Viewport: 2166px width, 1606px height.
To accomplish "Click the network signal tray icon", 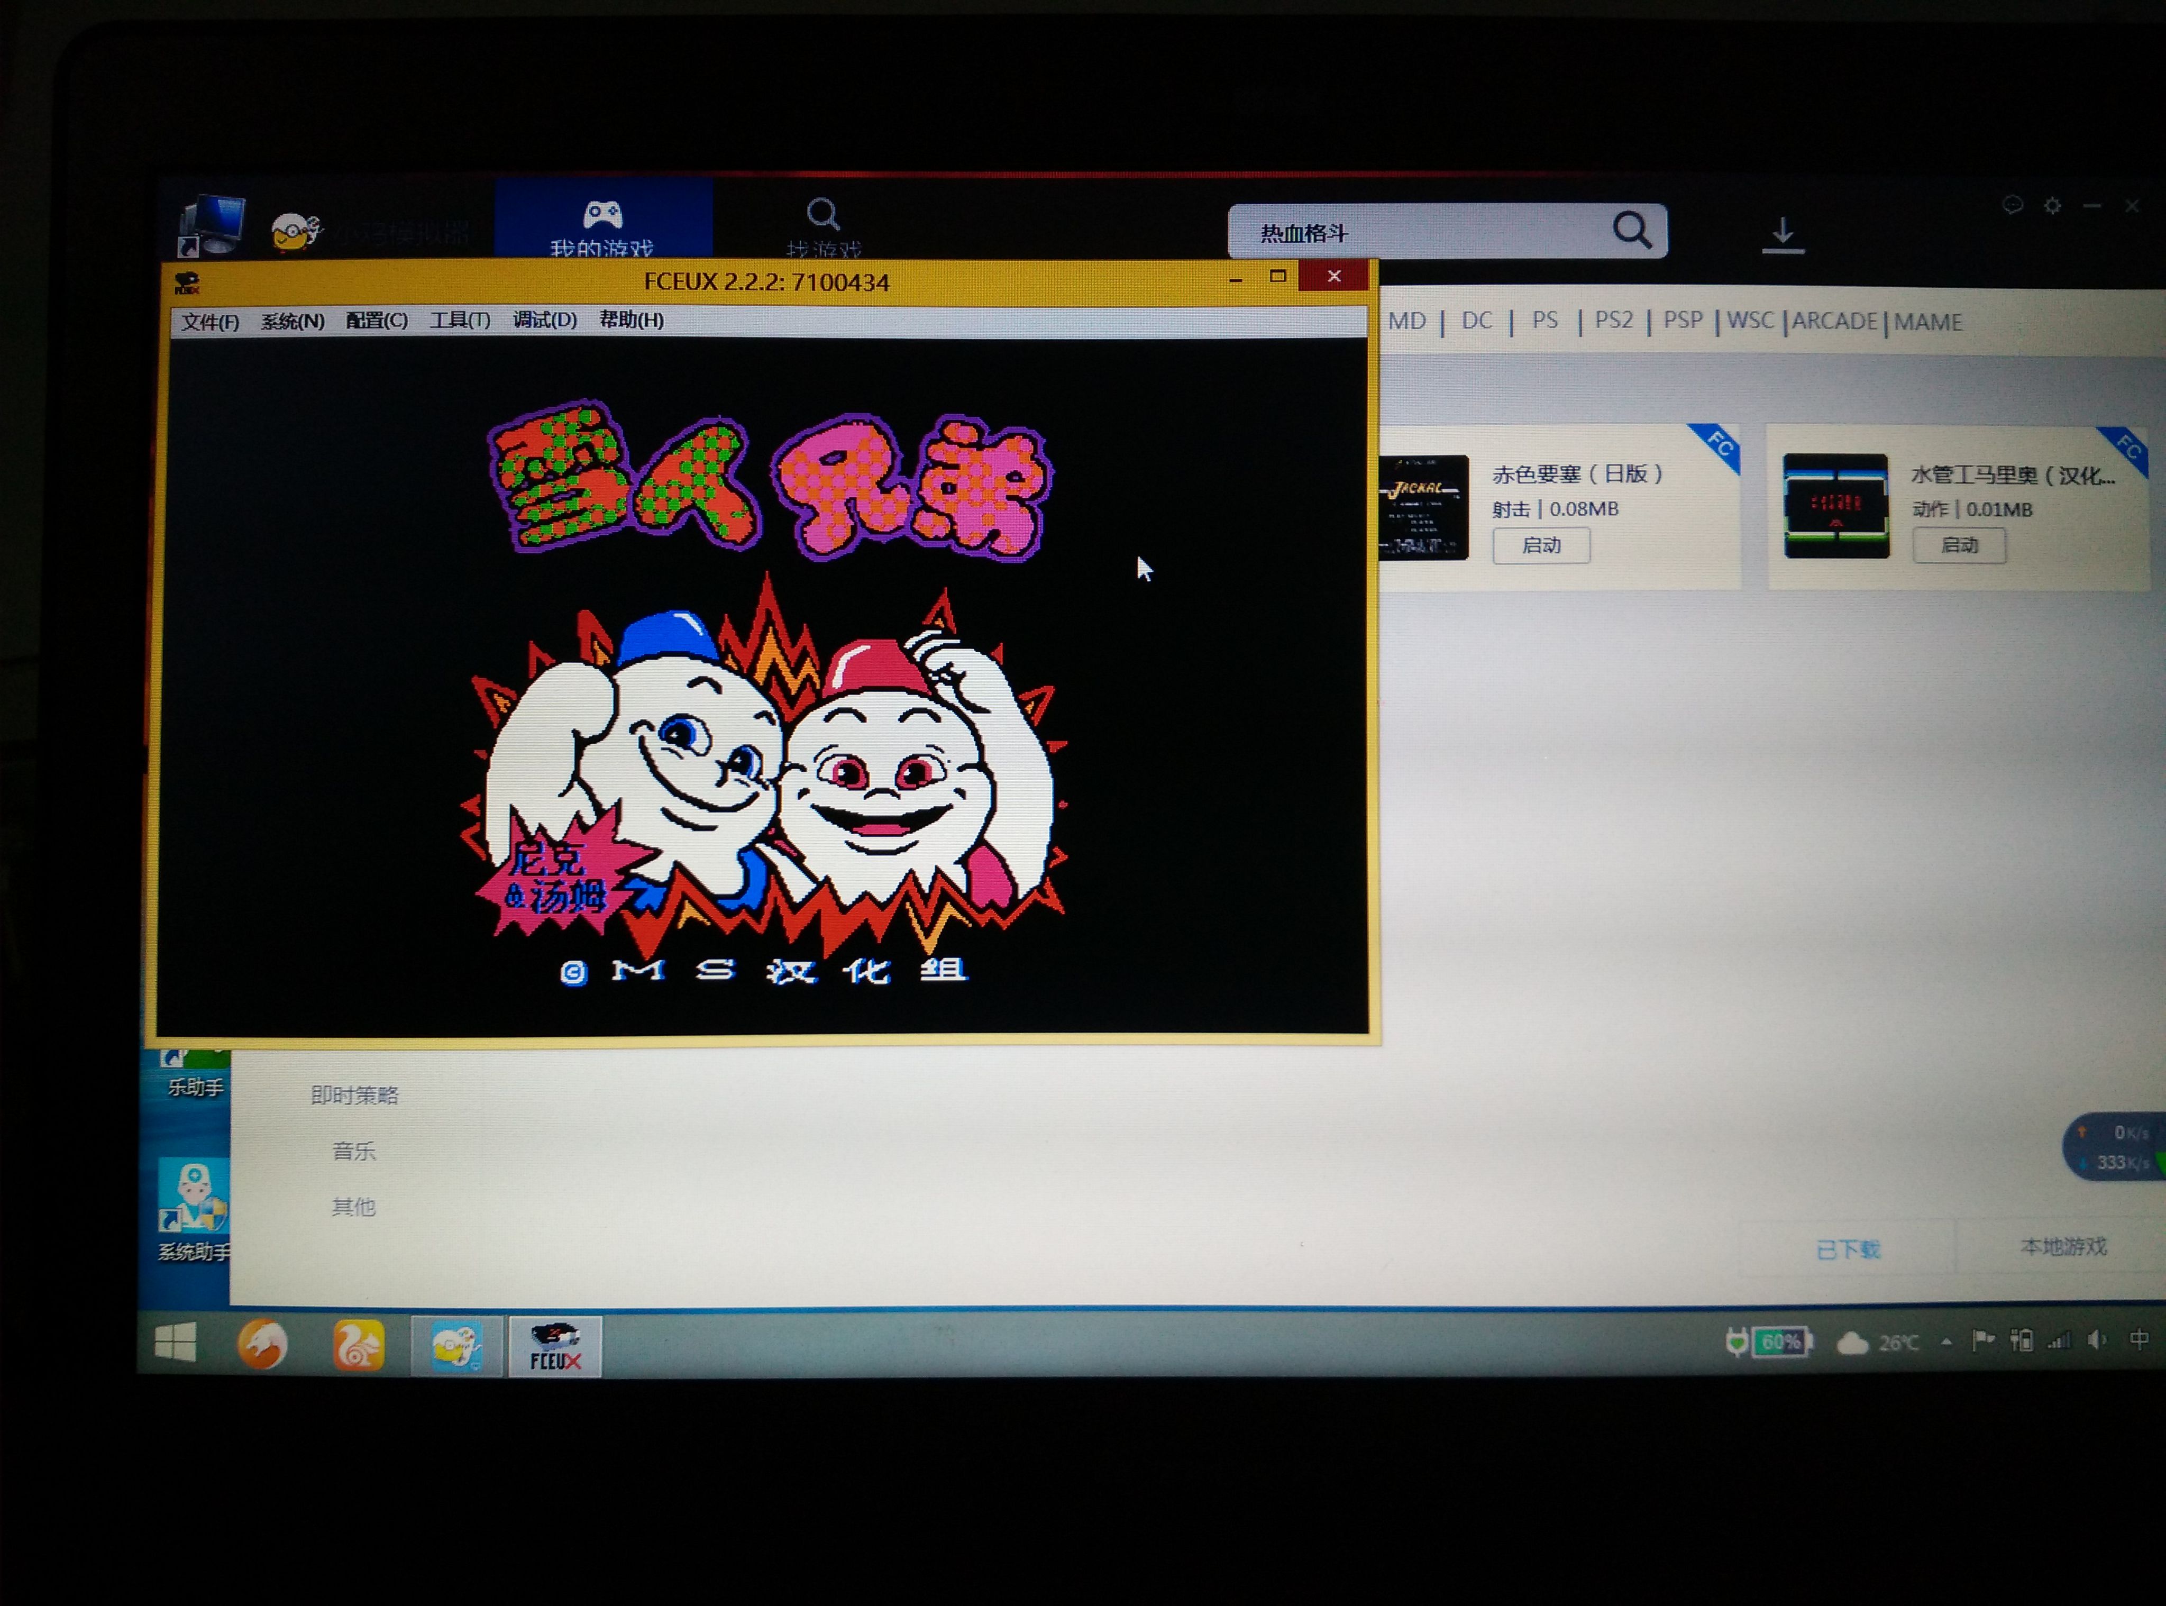I will (2058, 1342).
